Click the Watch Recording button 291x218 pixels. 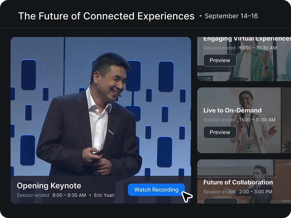pyautogui.click(x=156, y=190)
